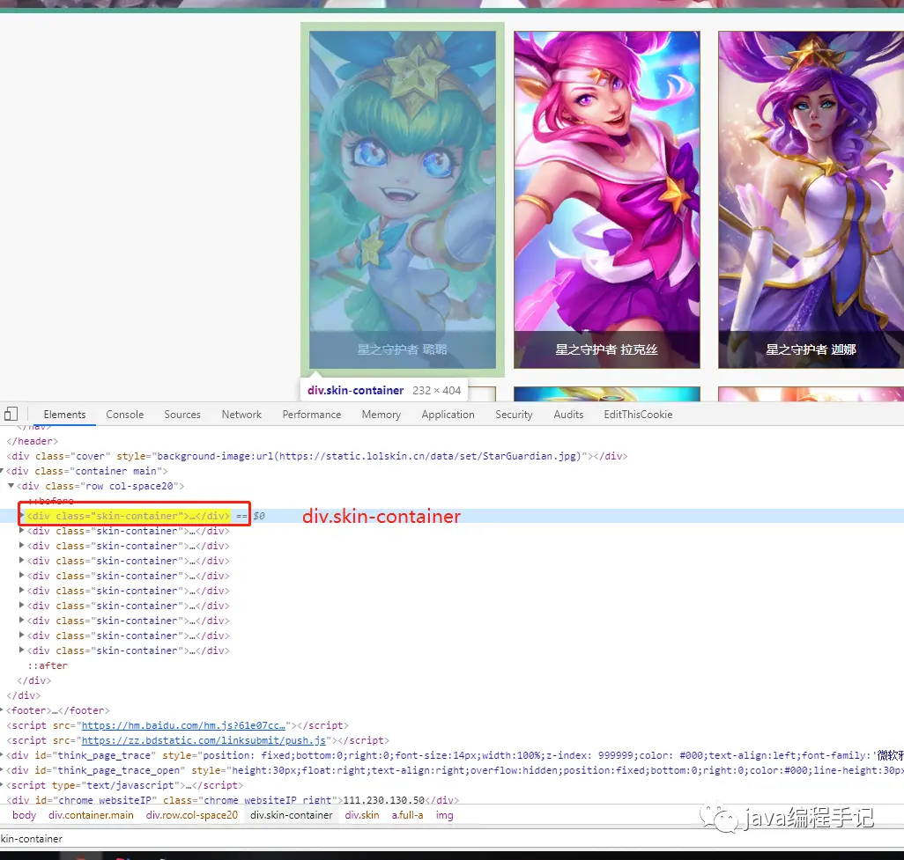904x860 pixels.
Task: Open the EditThisCookie panel
Action: 638,414
